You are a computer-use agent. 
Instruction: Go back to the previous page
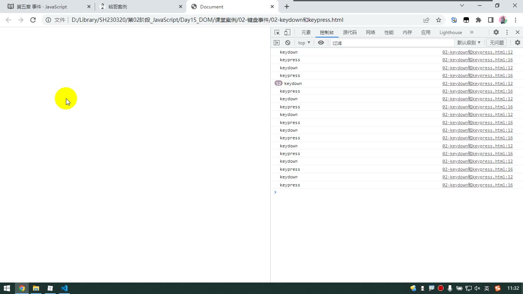(x=8, y=20)
